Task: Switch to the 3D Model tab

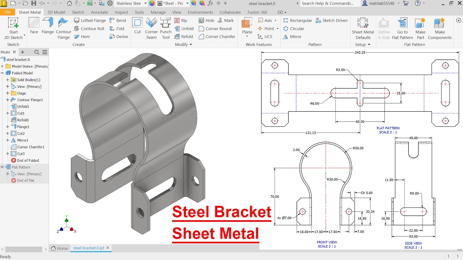Action: coord(56,12)
